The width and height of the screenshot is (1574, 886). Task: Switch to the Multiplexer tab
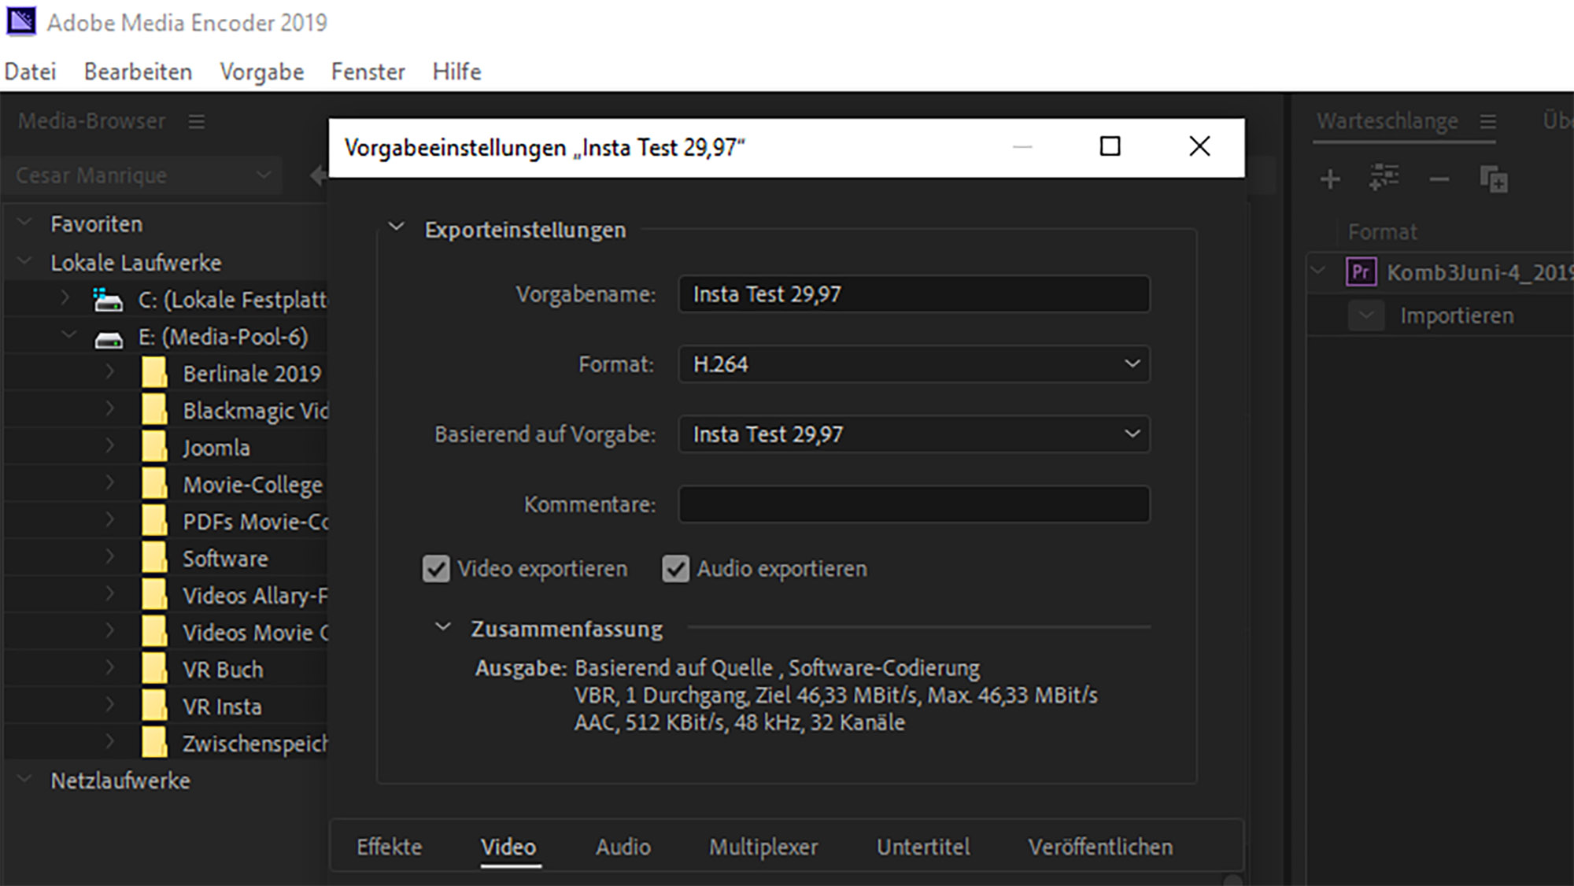click(x=763, y=847)
